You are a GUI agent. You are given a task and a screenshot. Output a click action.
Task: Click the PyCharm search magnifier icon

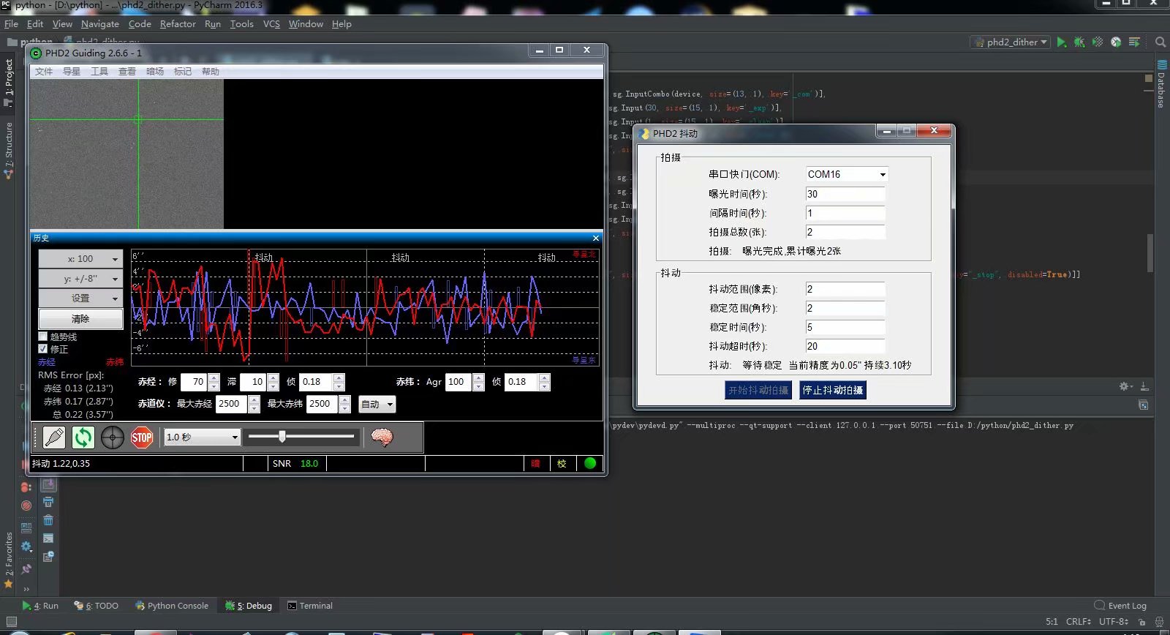[1160, 42]
